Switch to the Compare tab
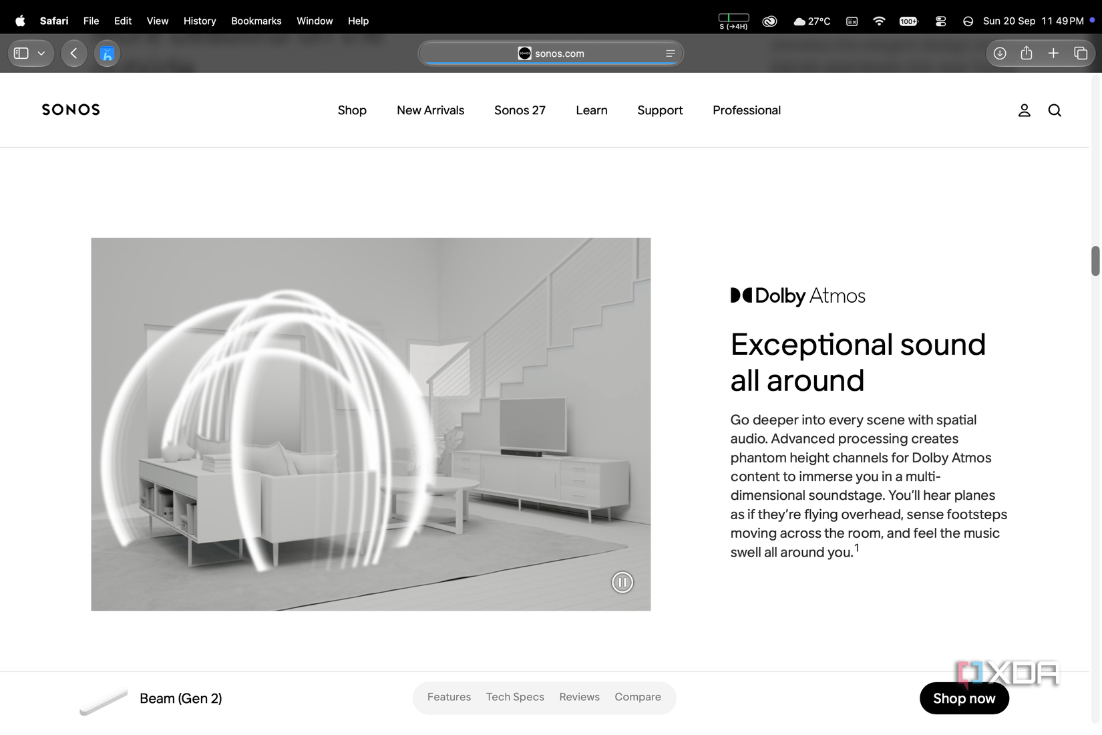Image resolution: width=1102 pixels, height=735 pixels. [638, 697]
